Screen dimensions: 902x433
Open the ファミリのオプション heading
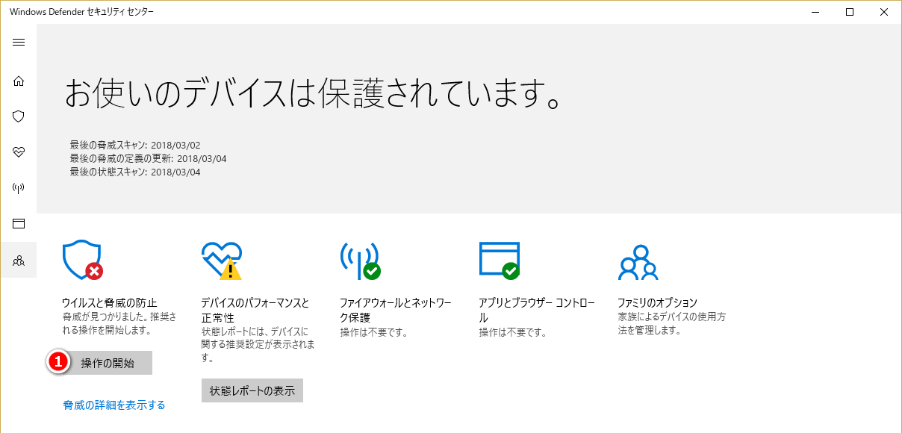[657, 302]
